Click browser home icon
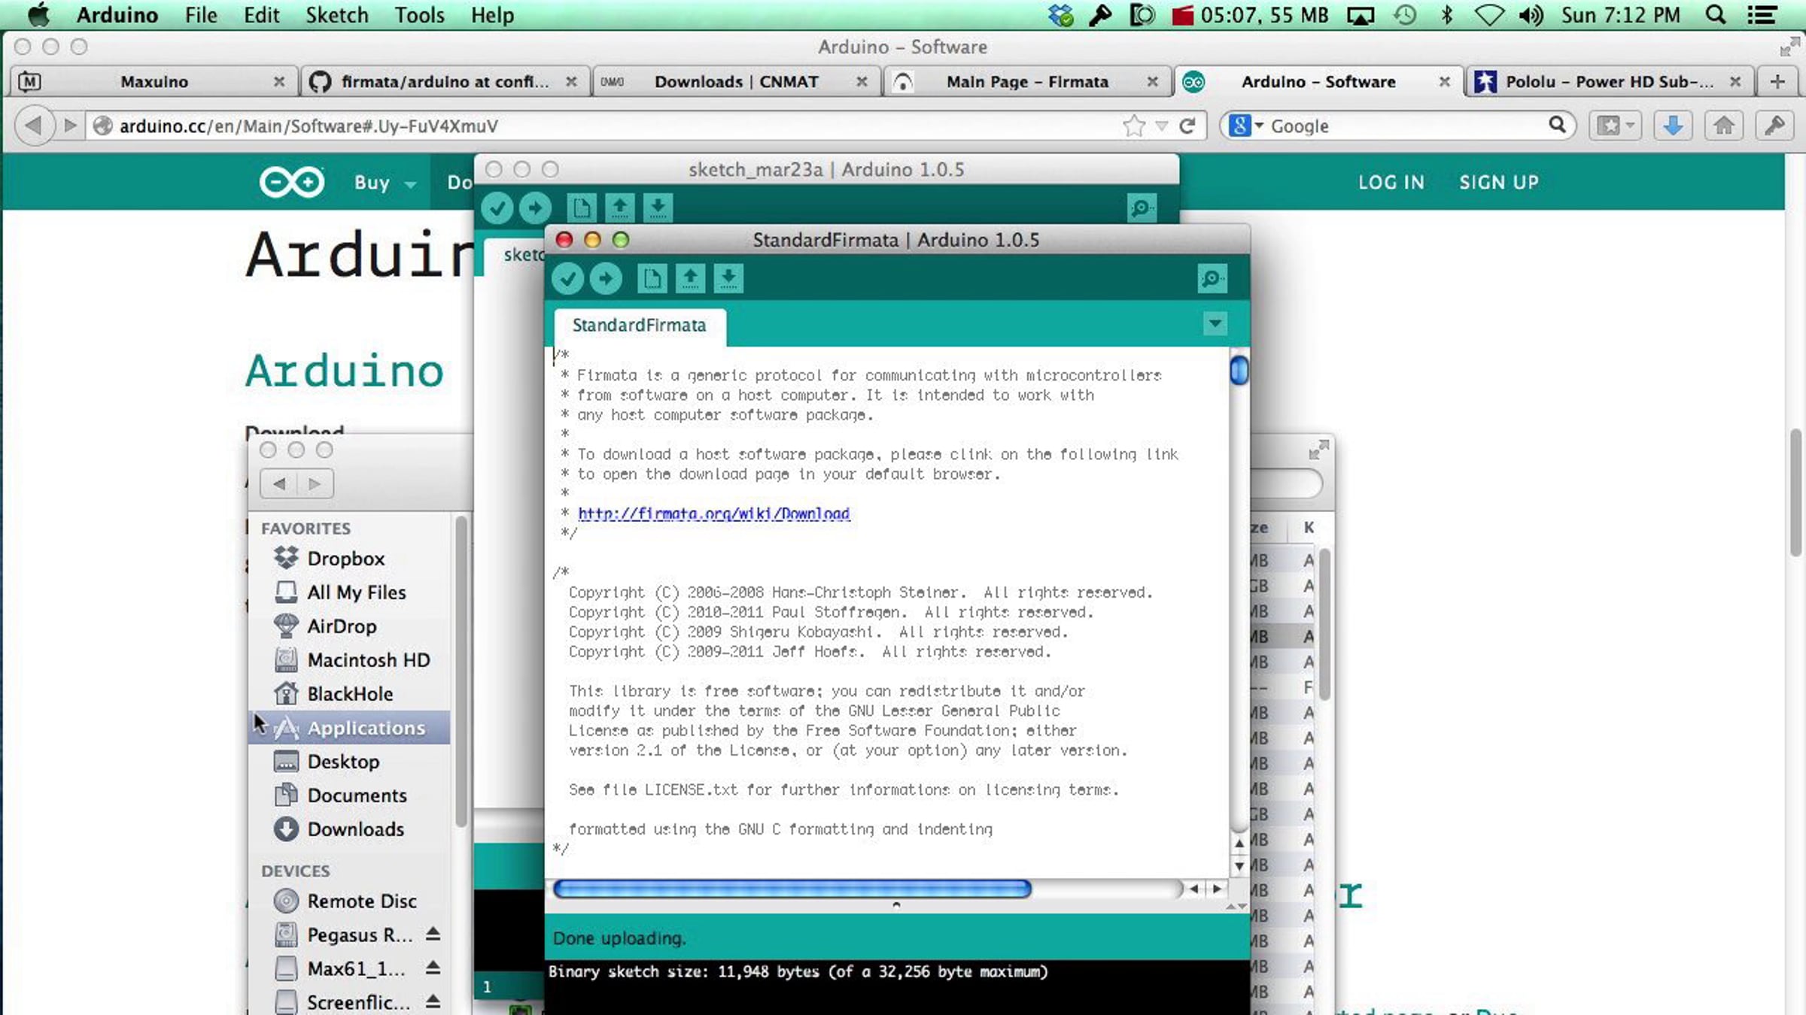The height and width of the screenshot is (1015, 1806). 1724,126
